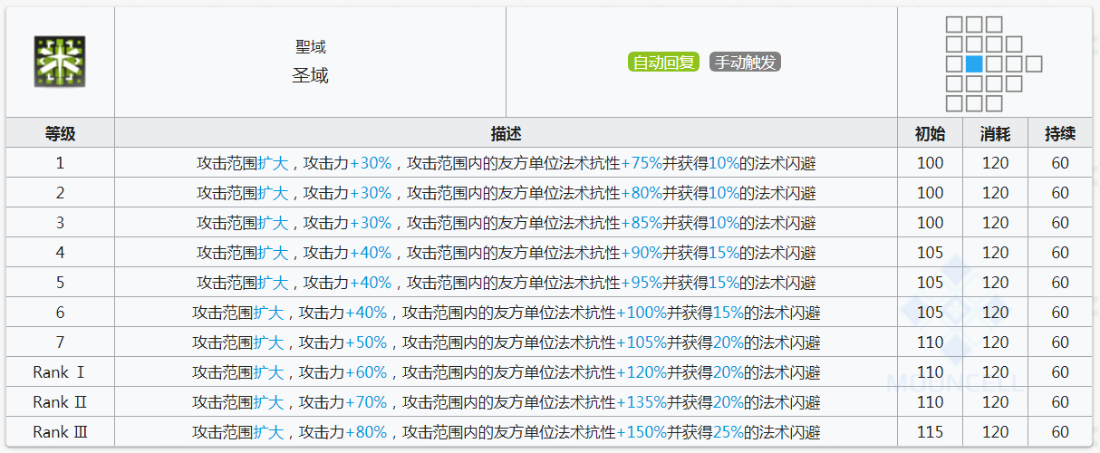1100x453 pixels.
Task: Click cost 120 in level 5 row
Action: pos(995,283)
